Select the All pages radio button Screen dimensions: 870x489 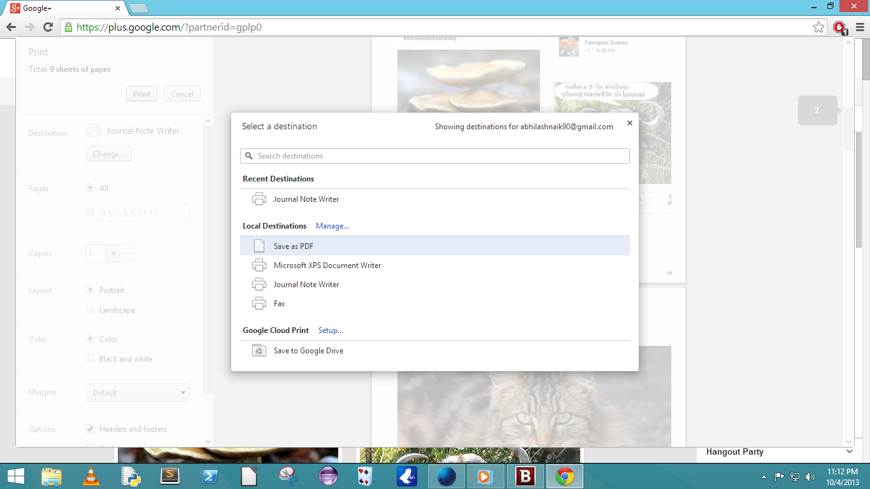pos(90,188)
